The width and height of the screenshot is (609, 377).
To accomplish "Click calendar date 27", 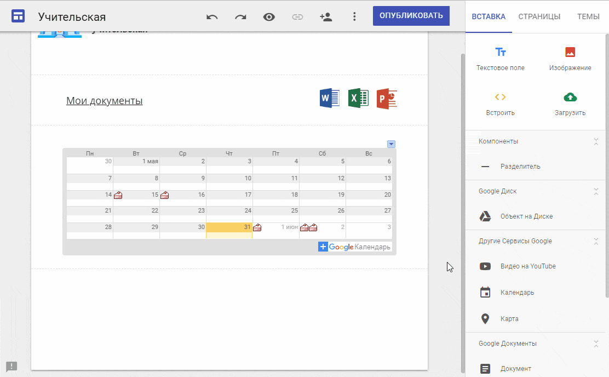I will [x=369, y=214].
